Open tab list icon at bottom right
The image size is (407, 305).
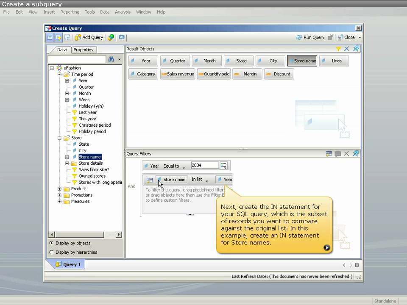[x=357, y=265]
